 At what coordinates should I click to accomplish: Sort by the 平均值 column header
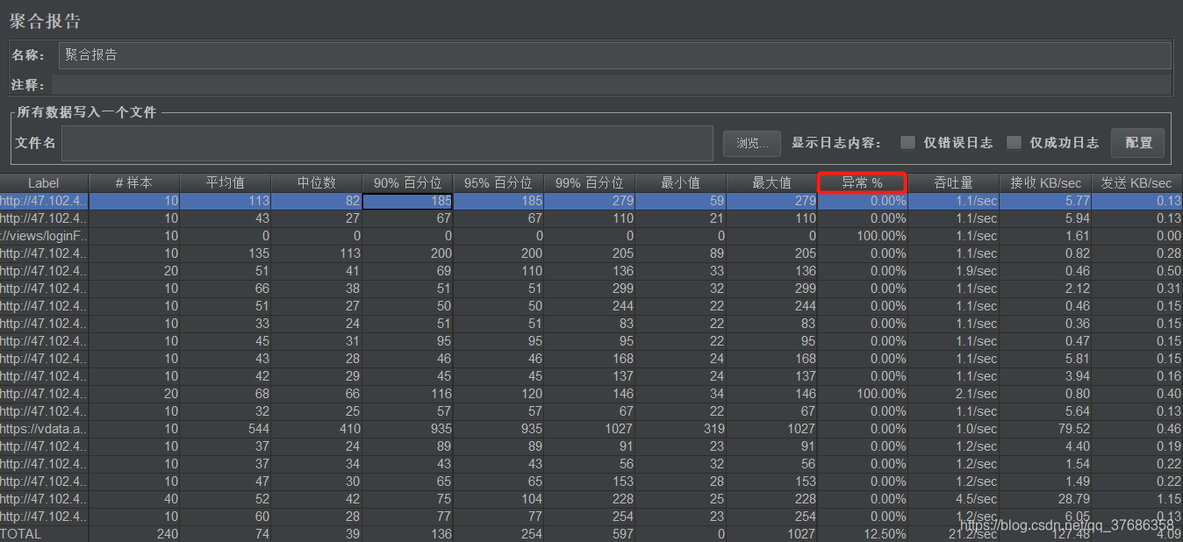tap(226, 183)
